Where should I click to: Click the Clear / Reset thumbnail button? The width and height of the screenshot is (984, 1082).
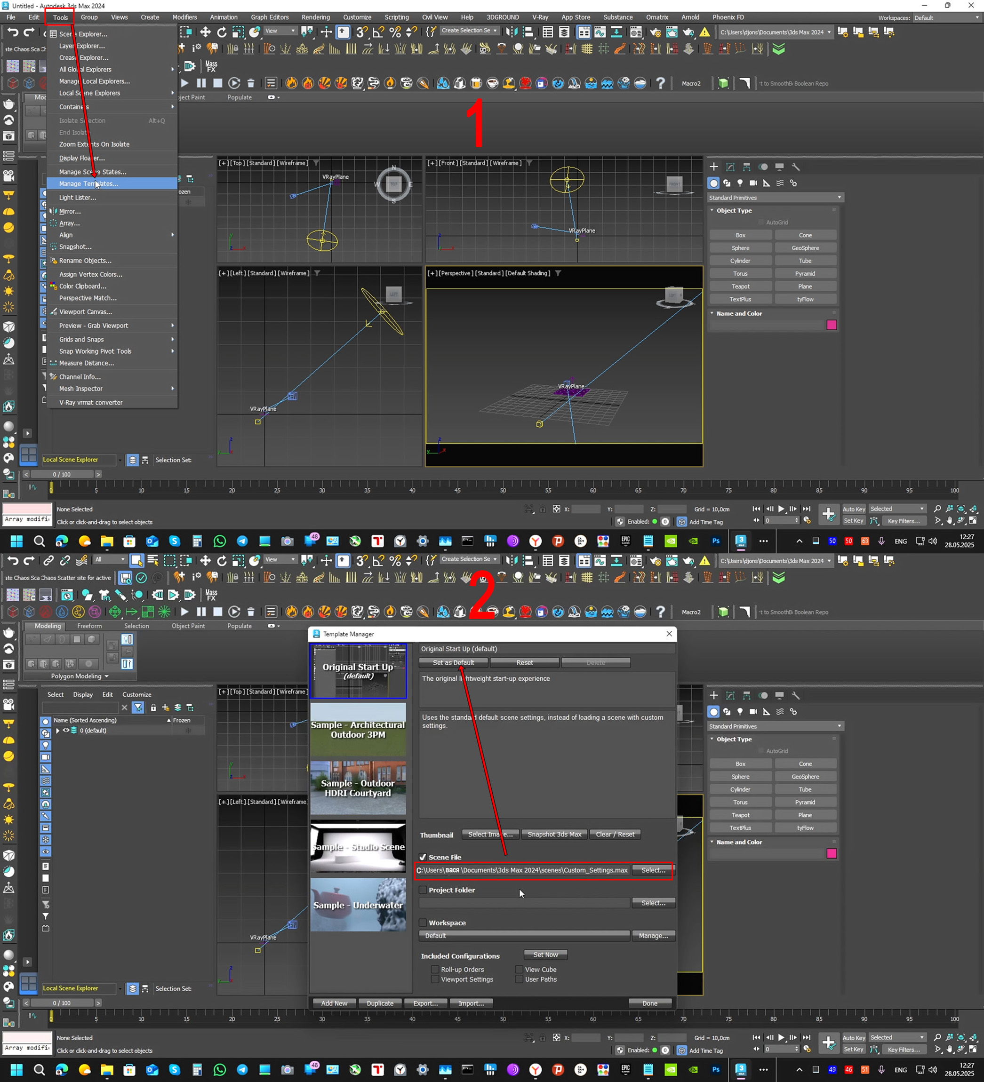(x=615, y=834)
